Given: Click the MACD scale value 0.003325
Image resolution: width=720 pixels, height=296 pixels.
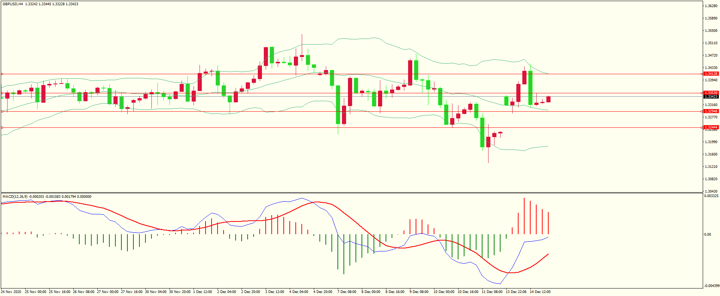Looking at the screenshot, I should click(711, 196).
